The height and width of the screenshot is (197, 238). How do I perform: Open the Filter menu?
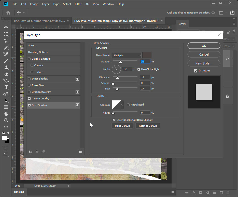click(78, 4)
